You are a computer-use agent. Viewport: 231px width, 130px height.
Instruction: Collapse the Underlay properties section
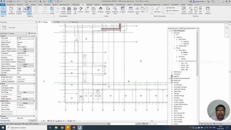[34, 75]
